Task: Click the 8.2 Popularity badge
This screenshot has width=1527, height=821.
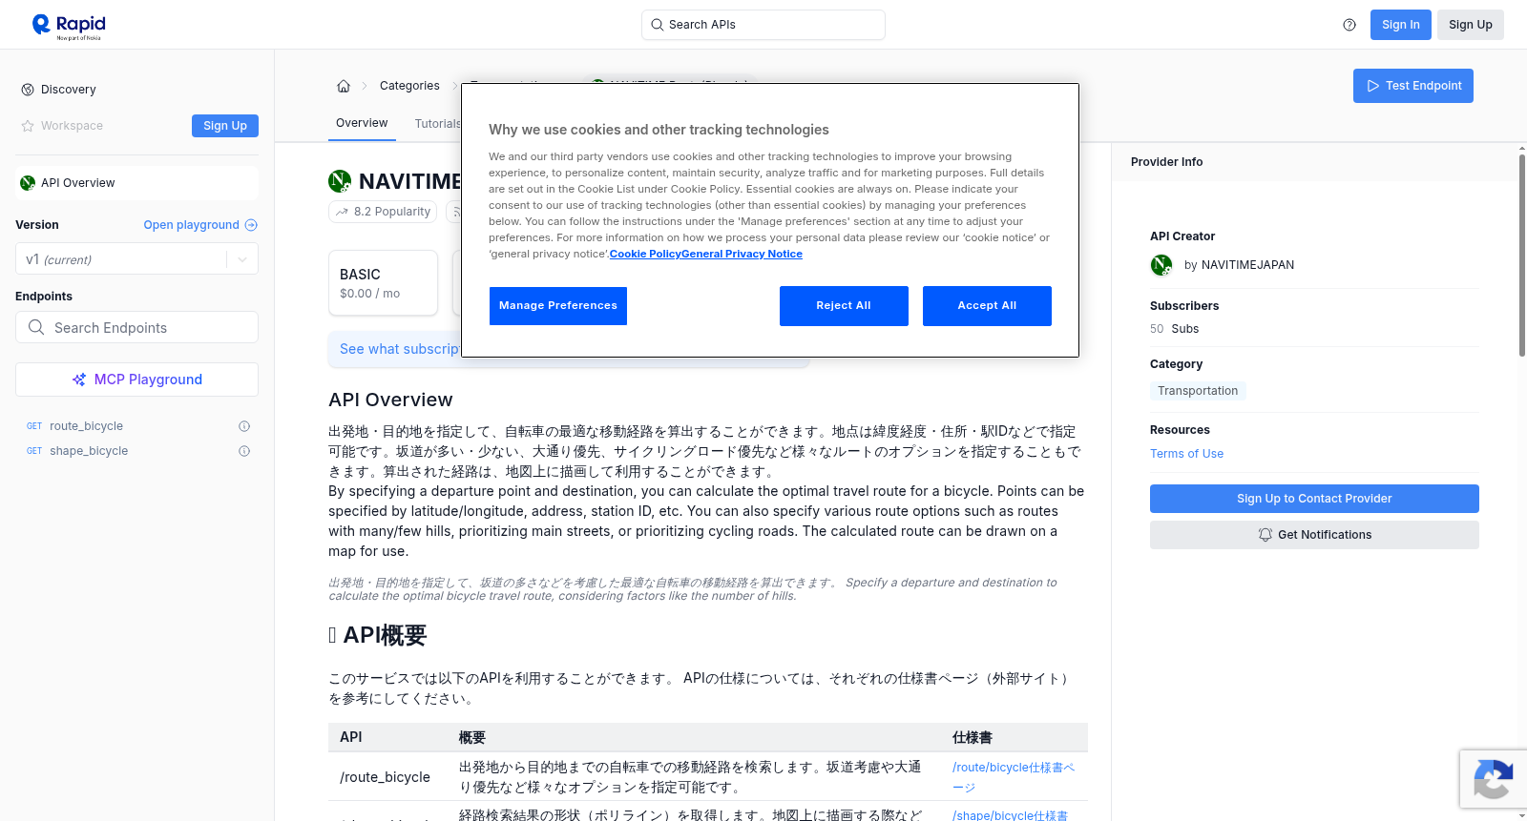Action: point(383,212)
